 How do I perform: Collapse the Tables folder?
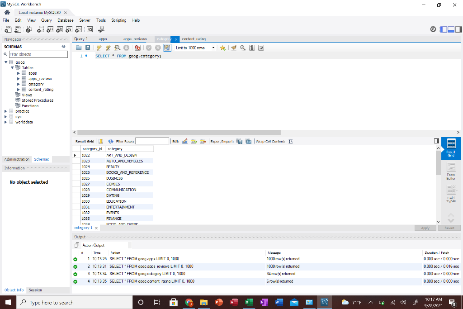12,68
